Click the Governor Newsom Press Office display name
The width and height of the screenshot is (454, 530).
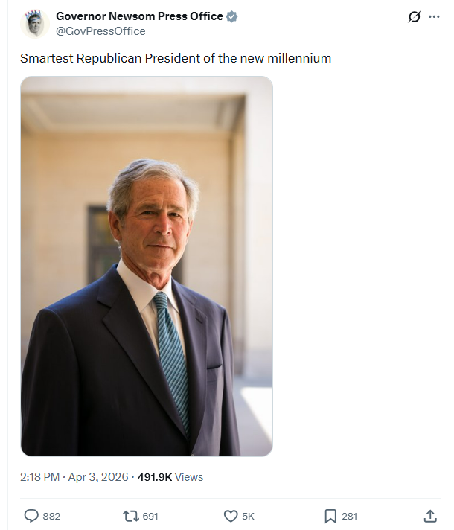pyautogui.click(x=139, y=16)
